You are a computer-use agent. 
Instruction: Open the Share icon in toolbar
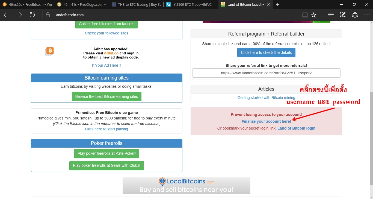[355, 15]
